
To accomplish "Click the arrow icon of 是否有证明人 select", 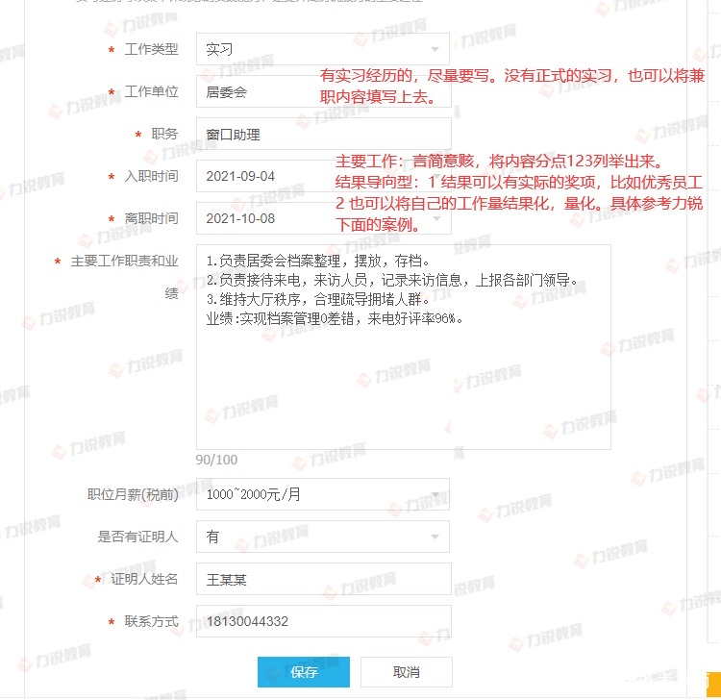I will [435, 537].
